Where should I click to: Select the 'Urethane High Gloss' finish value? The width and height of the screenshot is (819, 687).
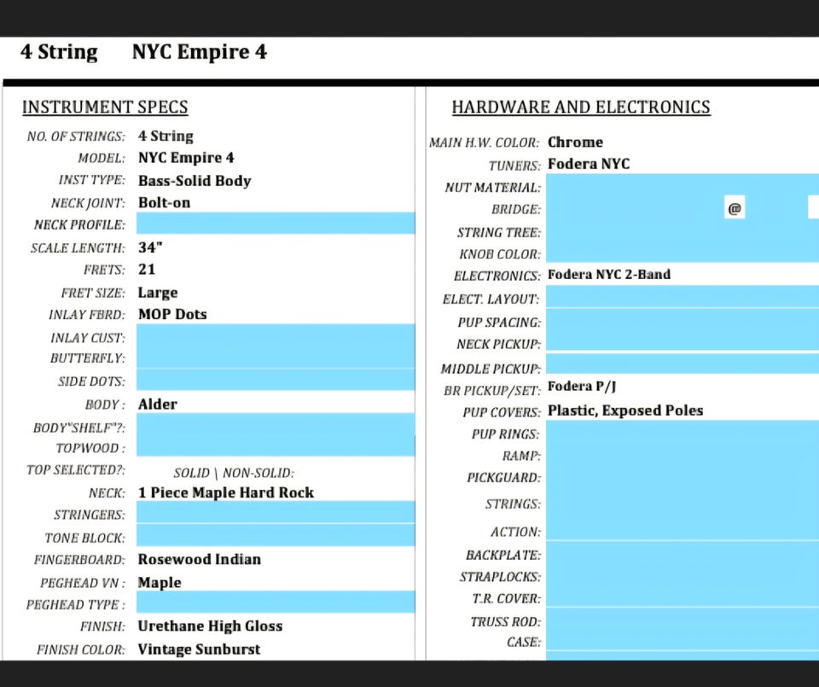210,626
